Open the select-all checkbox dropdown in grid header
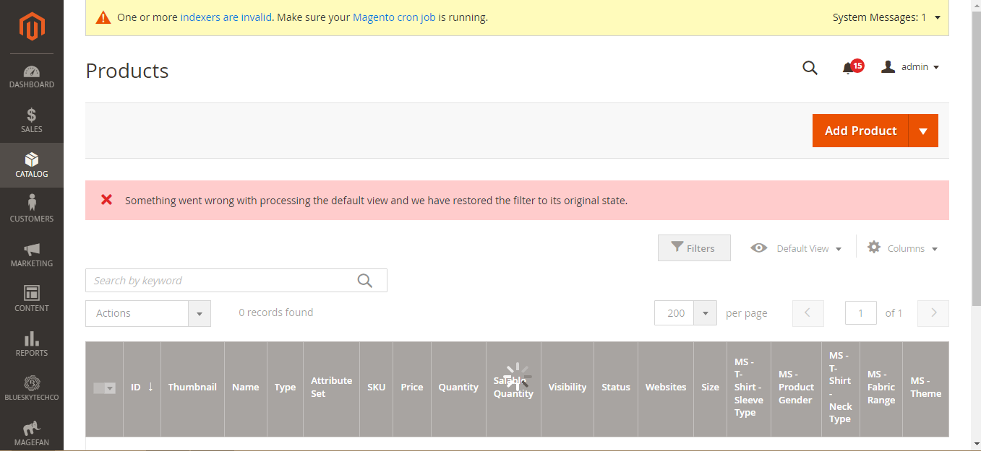Image resolution: width=981 pixels, height=451 pixels. click(104, 387)
